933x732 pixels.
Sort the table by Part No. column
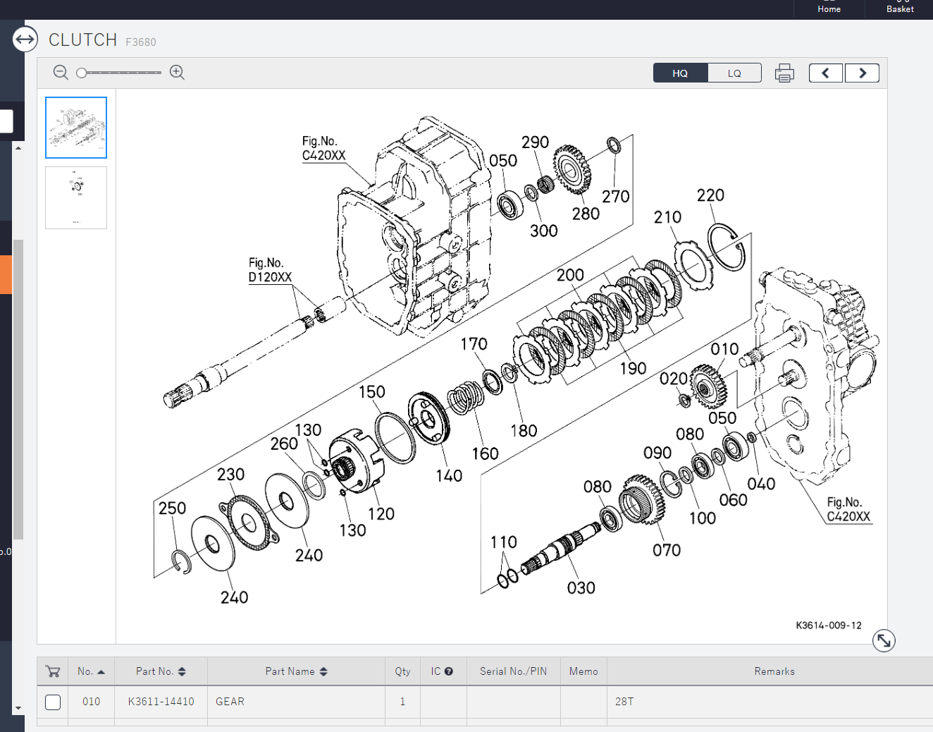tap(161, 671)
